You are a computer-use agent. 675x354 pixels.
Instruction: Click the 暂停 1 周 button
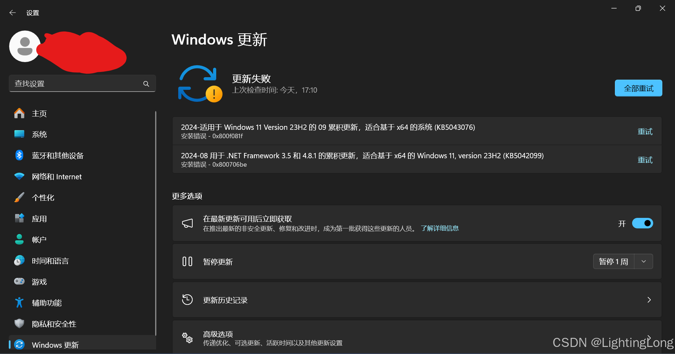click(613, 261)
